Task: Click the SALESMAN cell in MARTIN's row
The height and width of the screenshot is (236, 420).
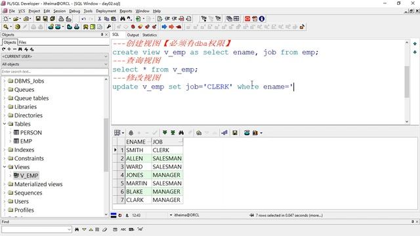Action: coord(167,184)
